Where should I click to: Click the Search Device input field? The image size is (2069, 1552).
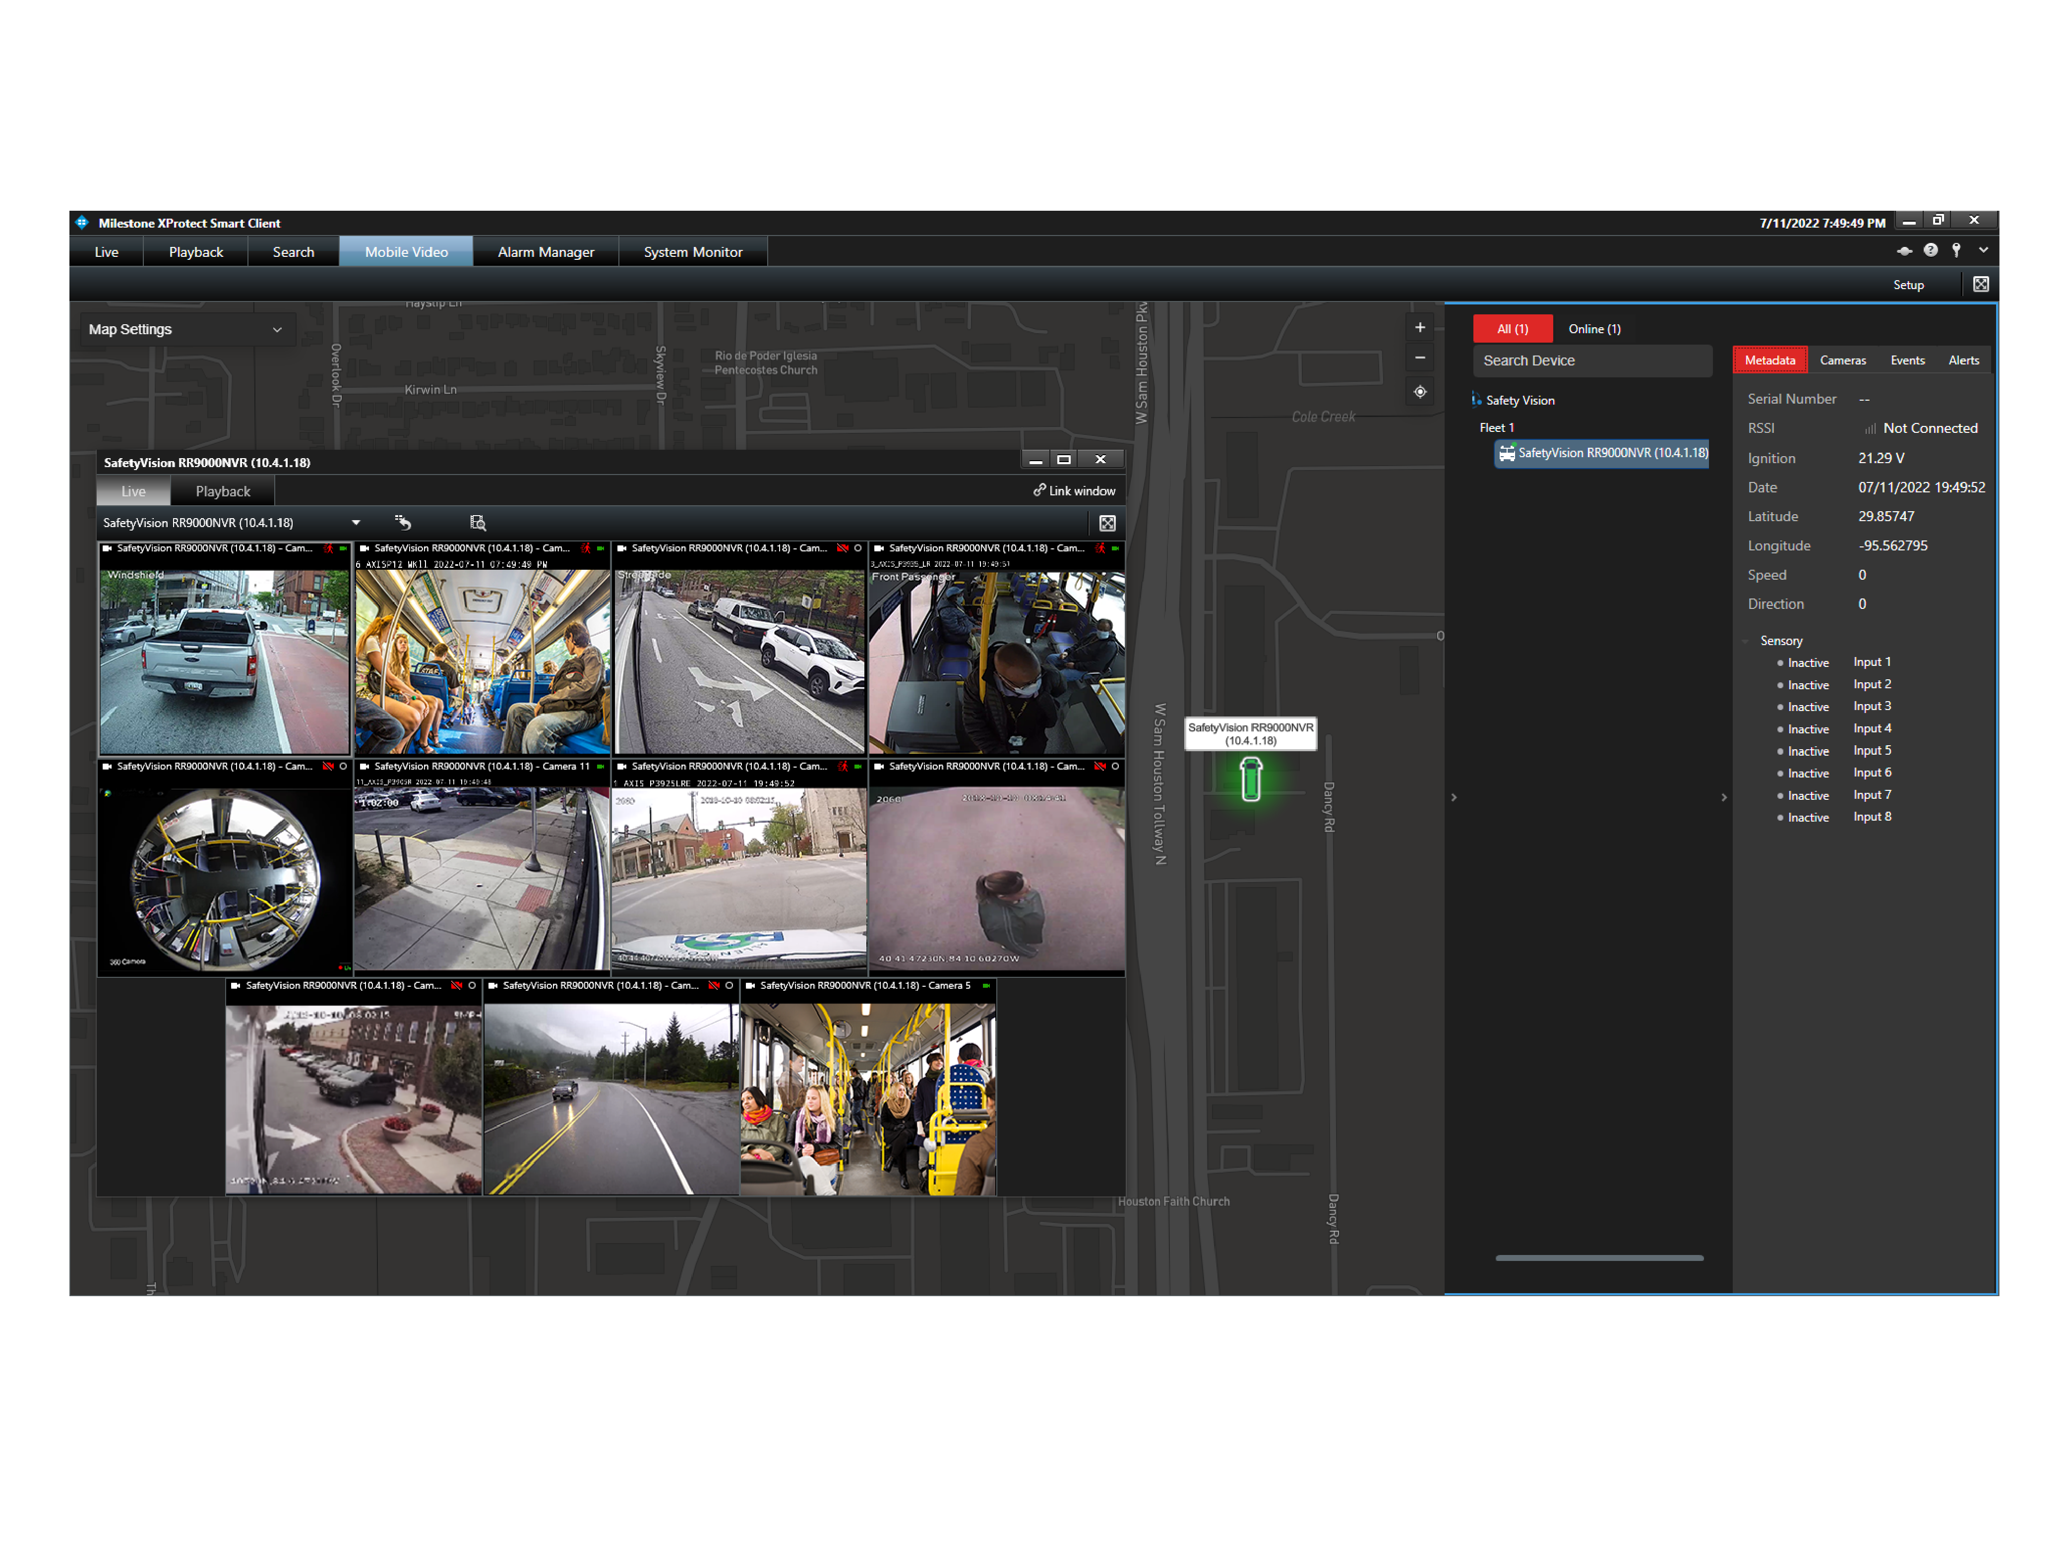pyautogui.click(x=1591, y=361)
